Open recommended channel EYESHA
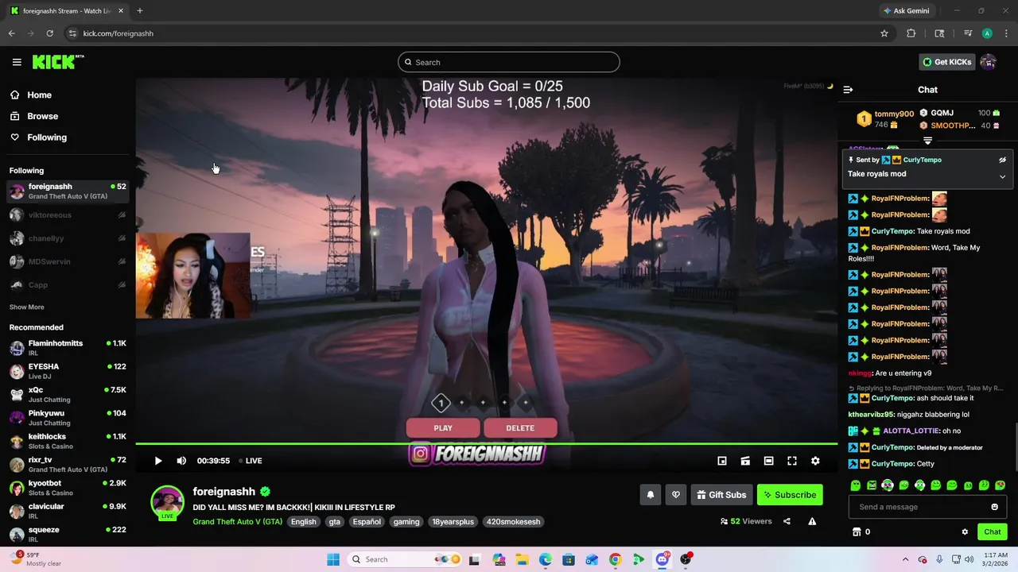The width and height of the screenshot is (1018, 572). point(68,371)
